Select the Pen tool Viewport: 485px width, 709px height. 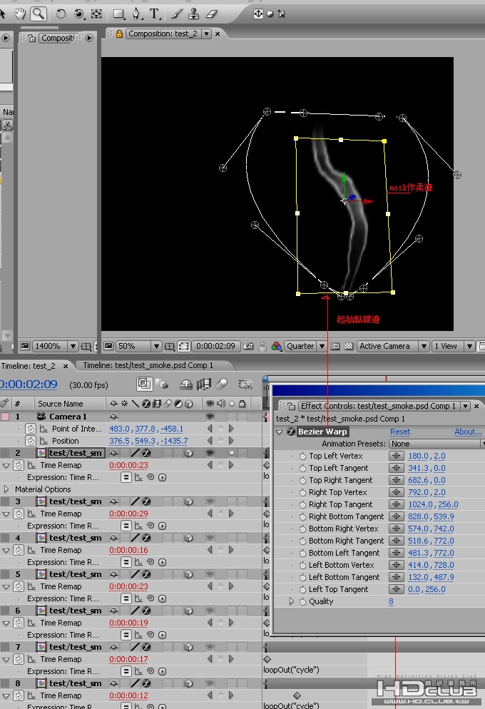point(136,14)
